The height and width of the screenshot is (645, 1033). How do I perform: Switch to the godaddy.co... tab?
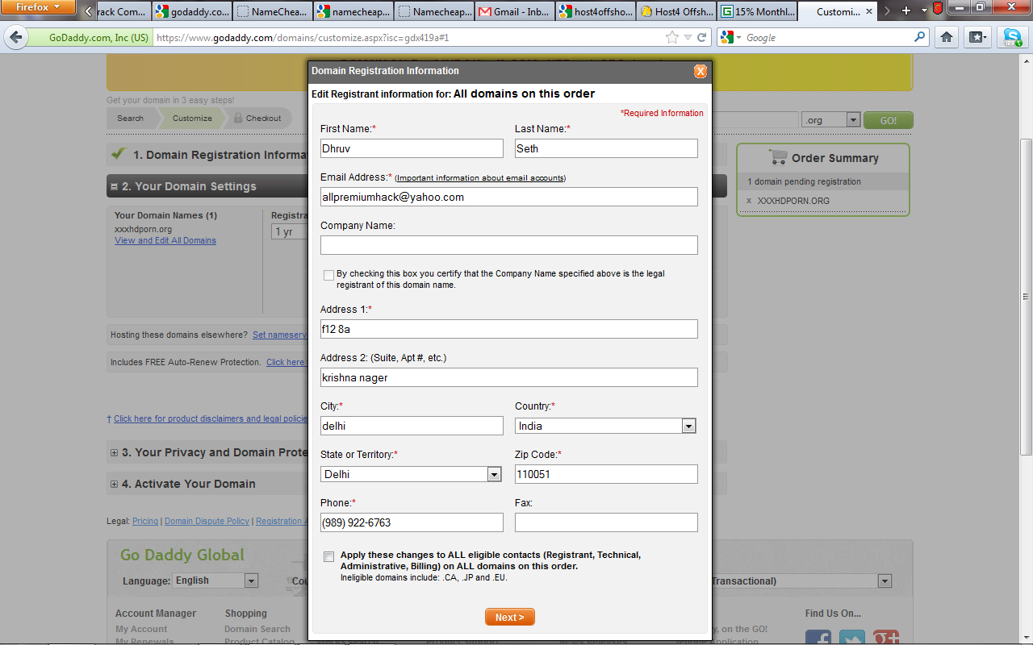[x=191, y=12]
